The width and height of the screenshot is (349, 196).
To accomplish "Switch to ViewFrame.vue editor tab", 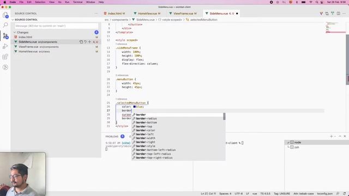I will click(183, 13).
